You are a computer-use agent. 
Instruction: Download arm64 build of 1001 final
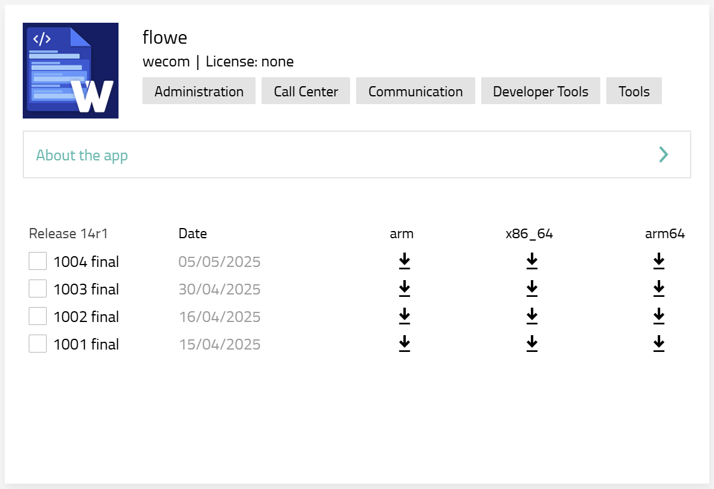click(659, 344)
